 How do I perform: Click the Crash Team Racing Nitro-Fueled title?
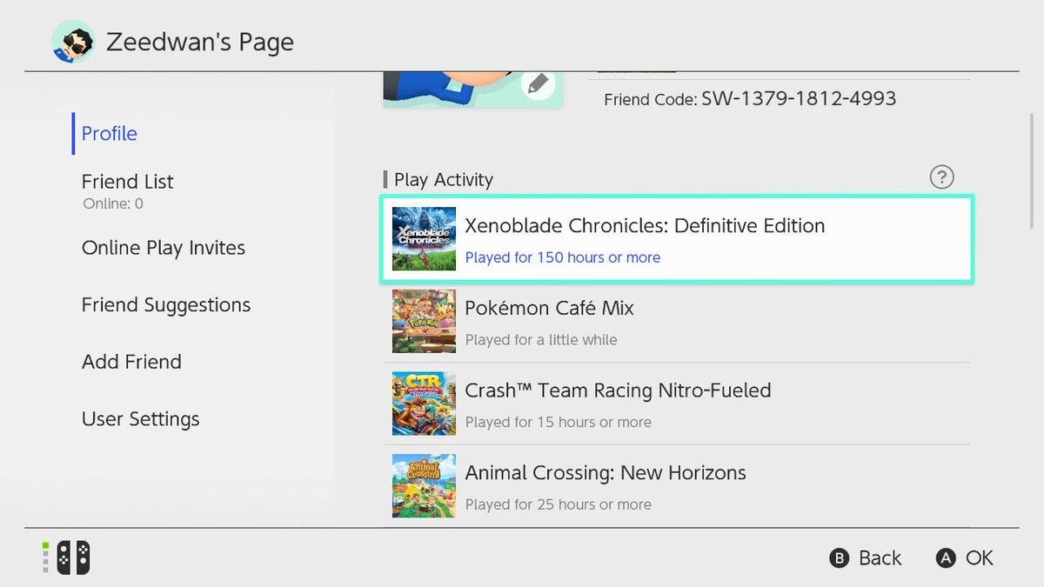coord(619,390)
